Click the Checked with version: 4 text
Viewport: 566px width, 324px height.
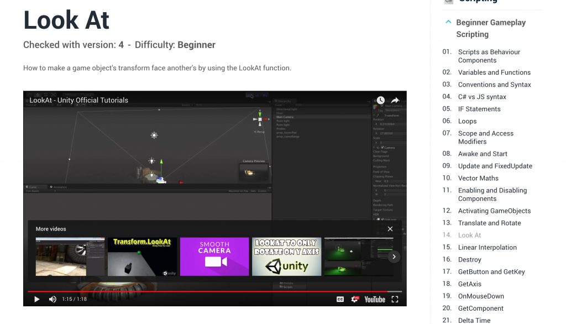pos(74,45)
